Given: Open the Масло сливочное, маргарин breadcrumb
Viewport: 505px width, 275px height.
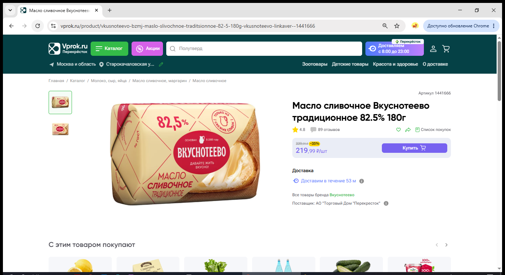Looking at the screenshot, I should coord(159,81).
